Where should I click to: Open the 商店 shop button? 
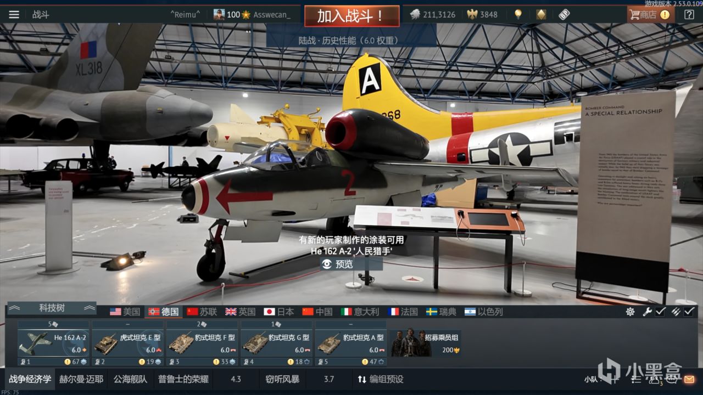pyautogui.click(x=651, y=15)
